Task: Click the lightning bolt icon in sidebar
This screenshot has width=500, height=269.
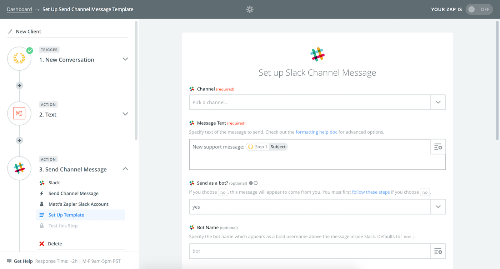Action: [x=42, y=193]
